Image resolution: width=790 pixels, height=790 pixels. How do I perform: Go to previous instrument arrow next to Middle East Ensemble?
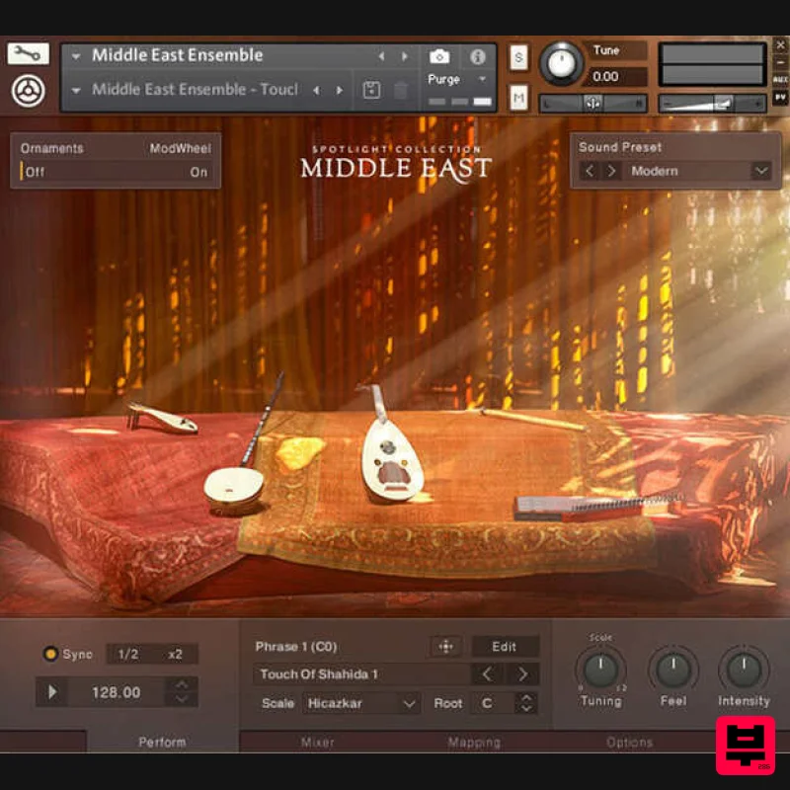click(x=381, y=56)
